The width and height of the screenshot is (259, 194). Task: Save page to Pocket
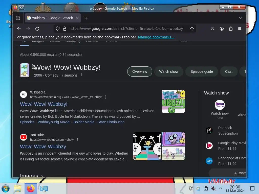tap(212, 29)
